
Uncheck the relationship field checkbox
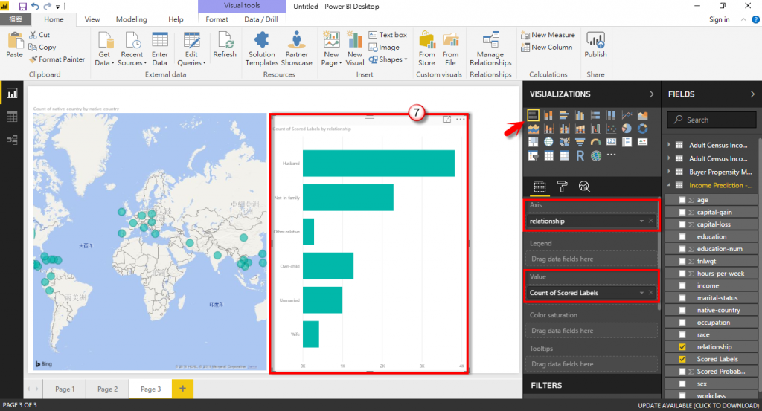click(x=682, y=347)
